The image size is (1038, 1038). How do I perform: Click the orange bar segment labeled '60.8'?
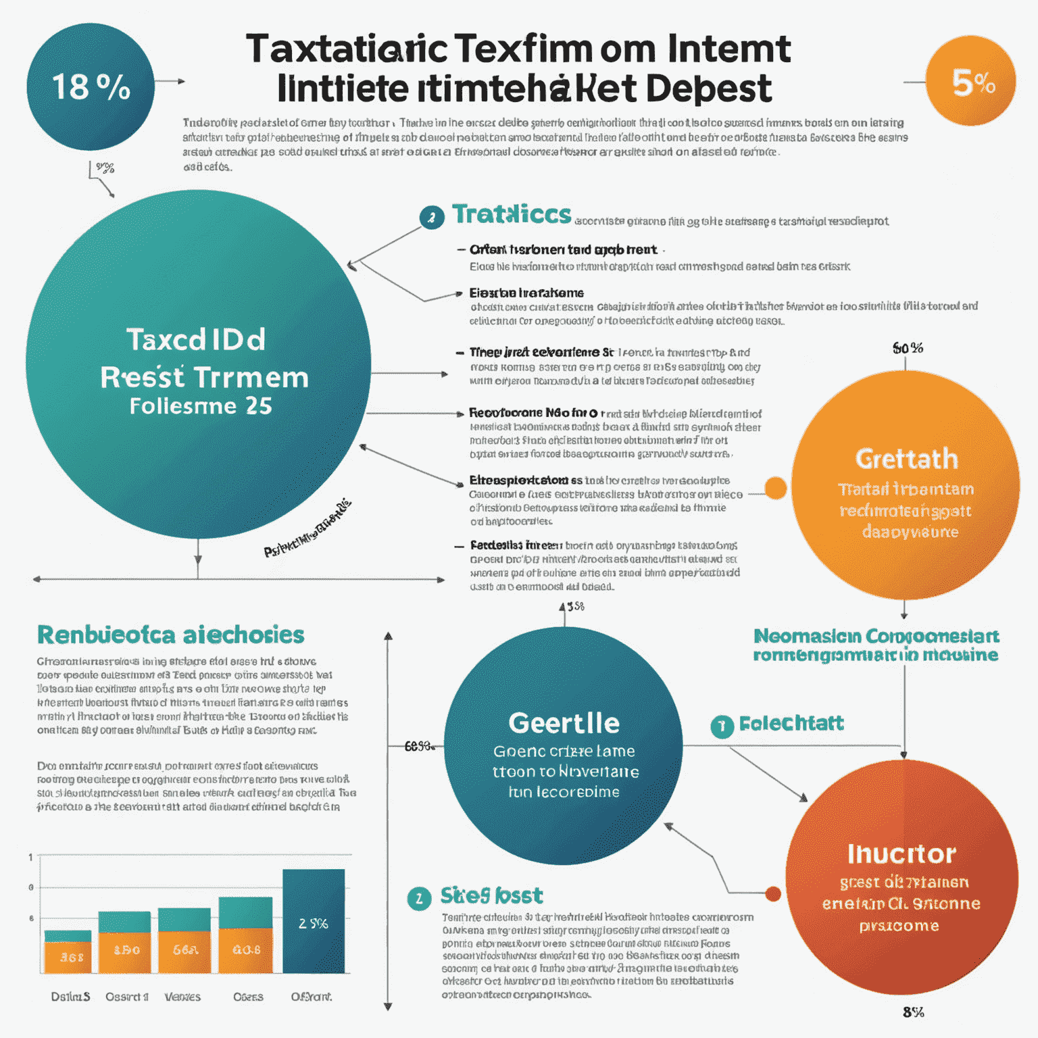click(x=245, y=950)
